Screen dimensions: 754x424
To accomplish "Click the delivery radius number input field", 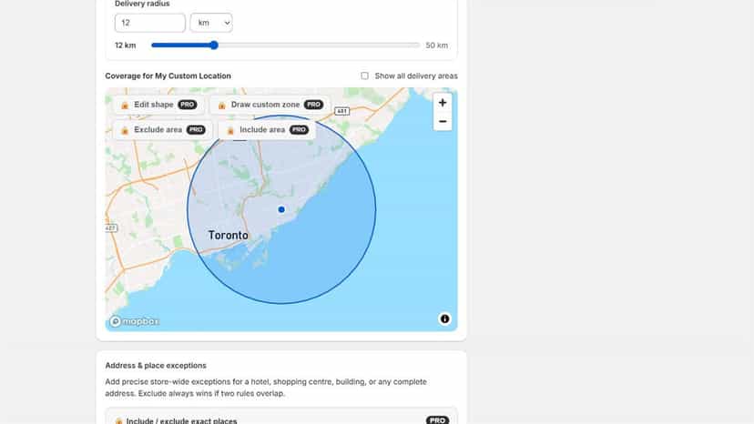I will point(150,23).
